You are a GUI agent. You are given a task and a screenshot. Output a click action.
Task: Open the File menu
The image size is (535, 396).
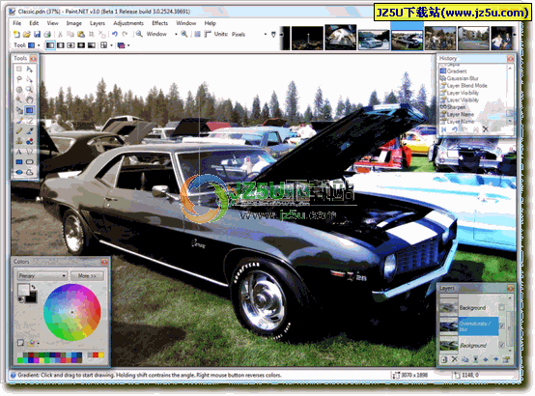(x=16, y=23)
